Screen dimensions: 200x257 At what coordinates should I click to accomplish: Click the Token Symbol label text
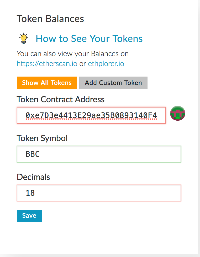(42, 138)
